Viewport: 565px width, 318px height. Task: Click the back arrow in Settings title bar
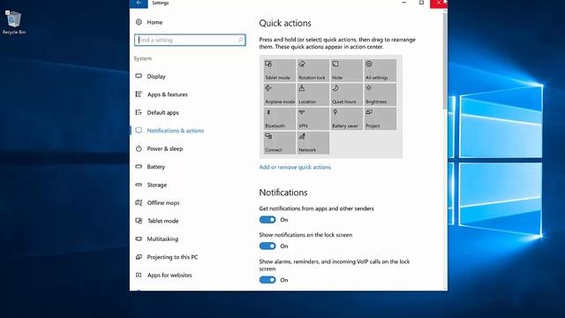(x=139, y=3)
